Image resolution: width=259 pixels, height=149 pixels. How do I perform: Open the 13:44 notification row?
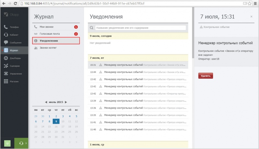138,72
